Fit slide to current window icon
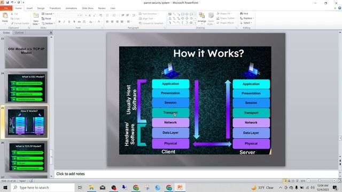Viewport: 342px width, 192px height. [339, 181]
